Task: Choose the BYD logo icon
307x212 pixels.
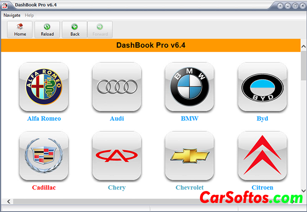Action: click(262, 87)
